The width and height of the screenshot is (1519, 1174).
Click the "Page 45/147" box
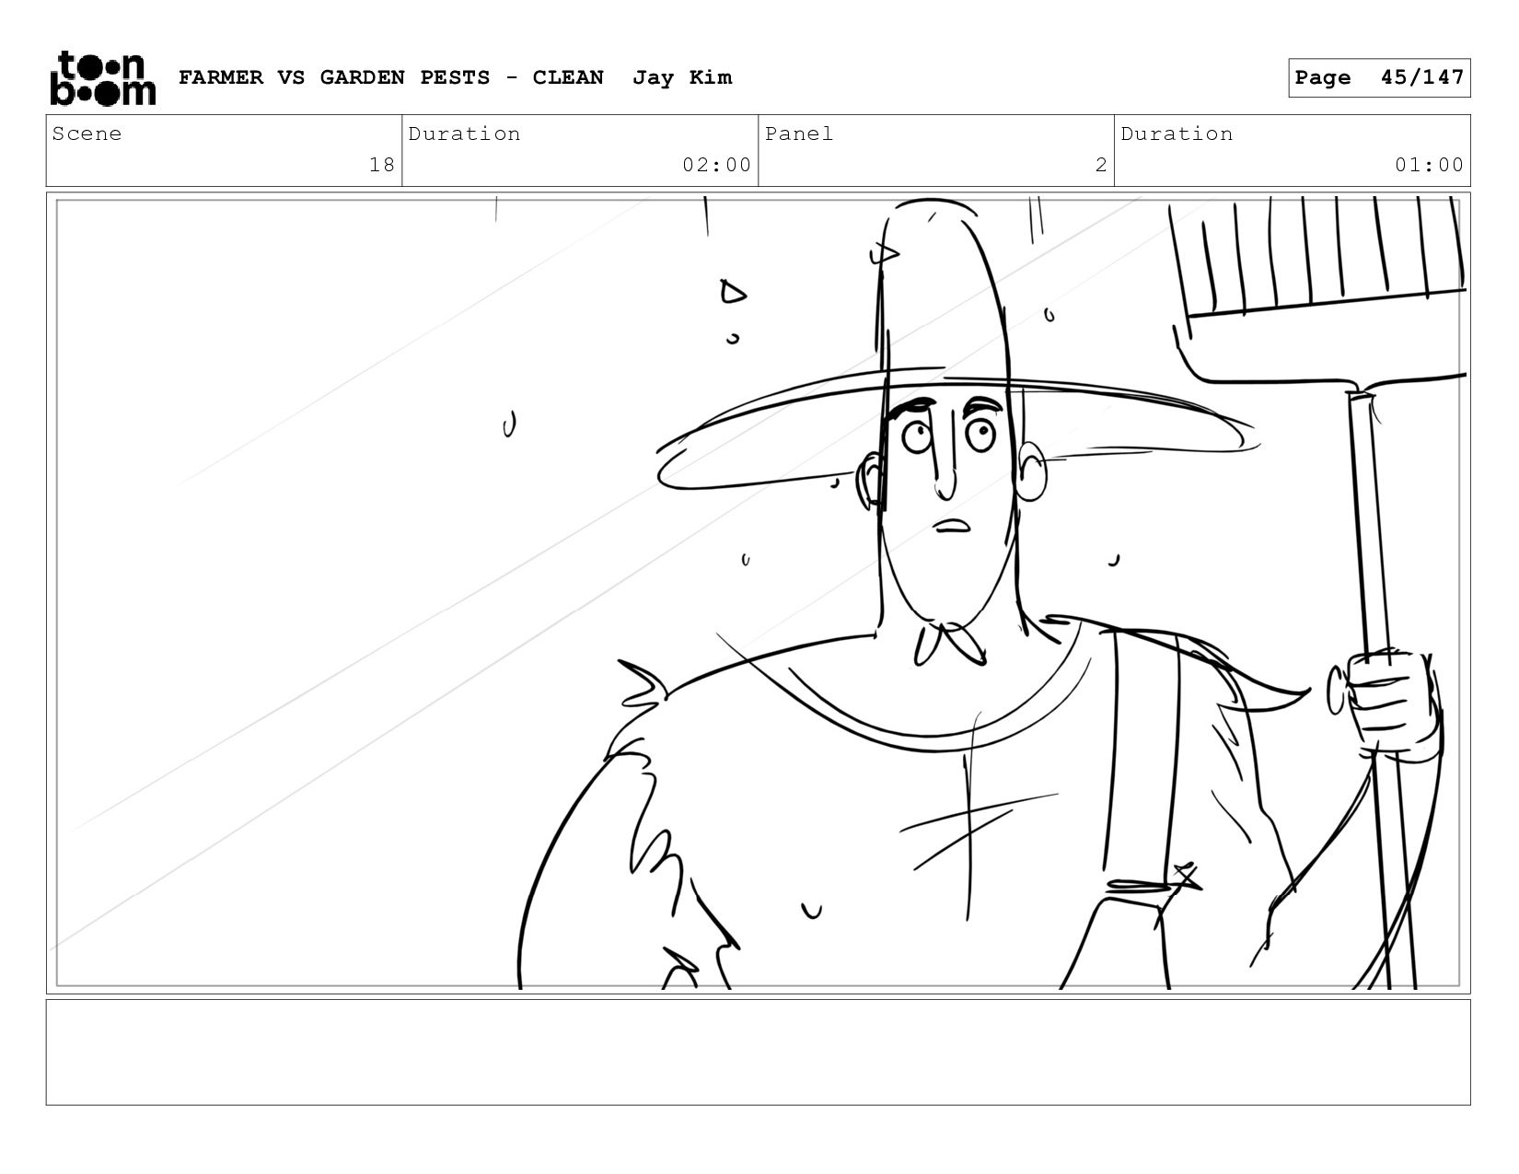[x=1379, y=77]
